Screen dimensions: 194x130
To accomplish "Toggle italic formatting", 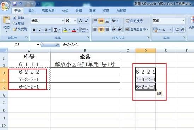I will tap(40, 30).
